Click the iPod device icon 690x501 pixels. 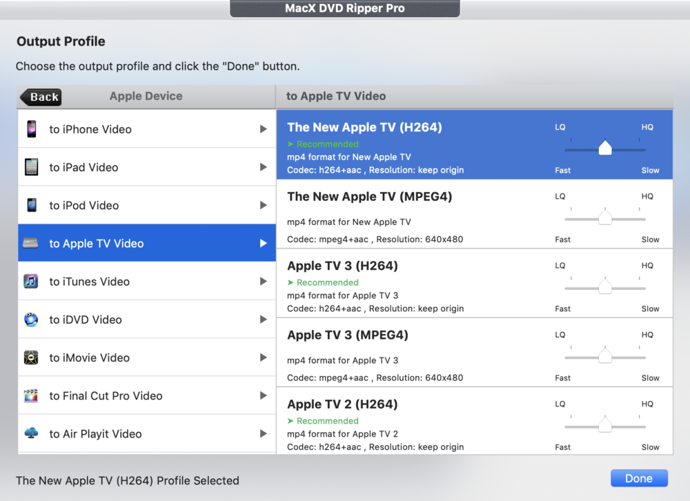(32, 205)
